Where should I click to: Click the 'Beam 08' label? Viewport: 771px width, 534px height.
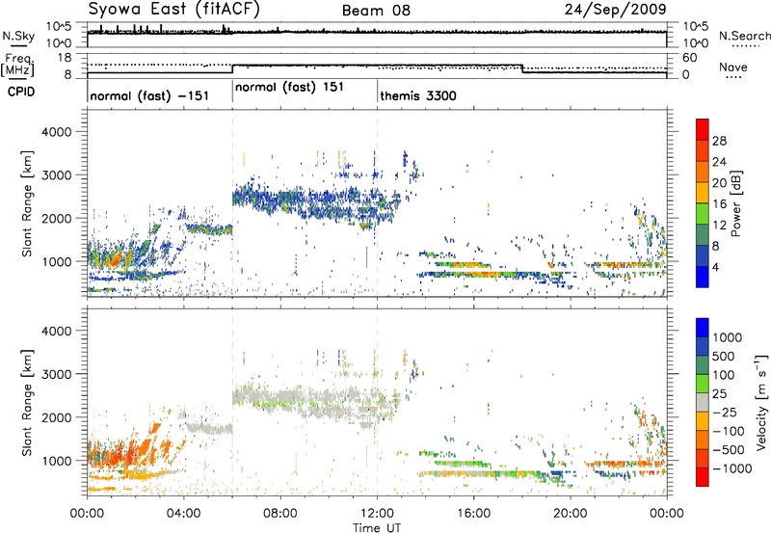coord(376,11)
